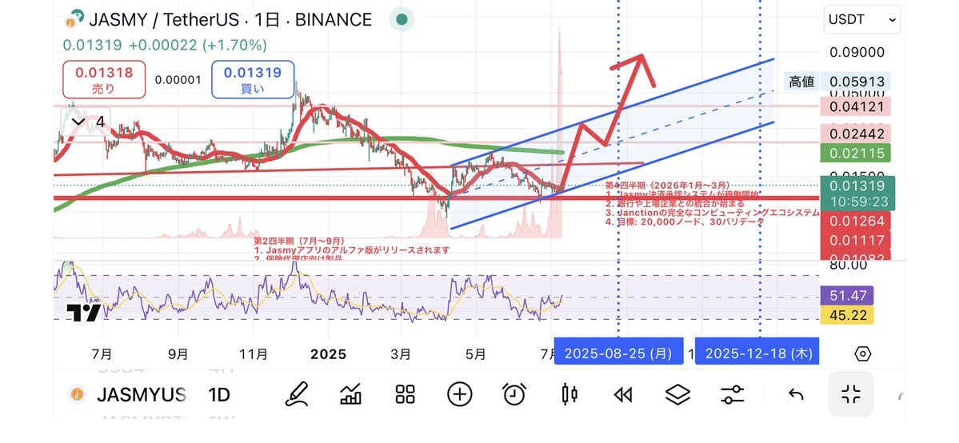The height and width of the screenshot is (443, 959).
Task: Click the TradingView logo watermark
Action: (x=84, y=313)
